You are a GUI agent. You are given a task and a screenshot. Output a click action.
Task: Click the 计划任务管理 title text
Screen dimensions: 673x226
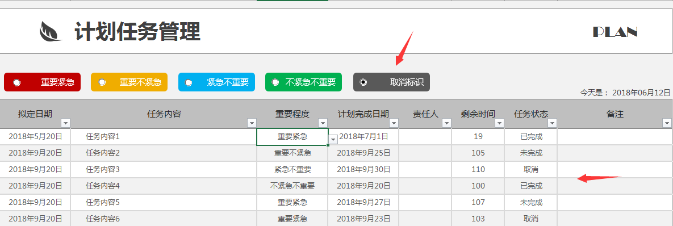137,32
